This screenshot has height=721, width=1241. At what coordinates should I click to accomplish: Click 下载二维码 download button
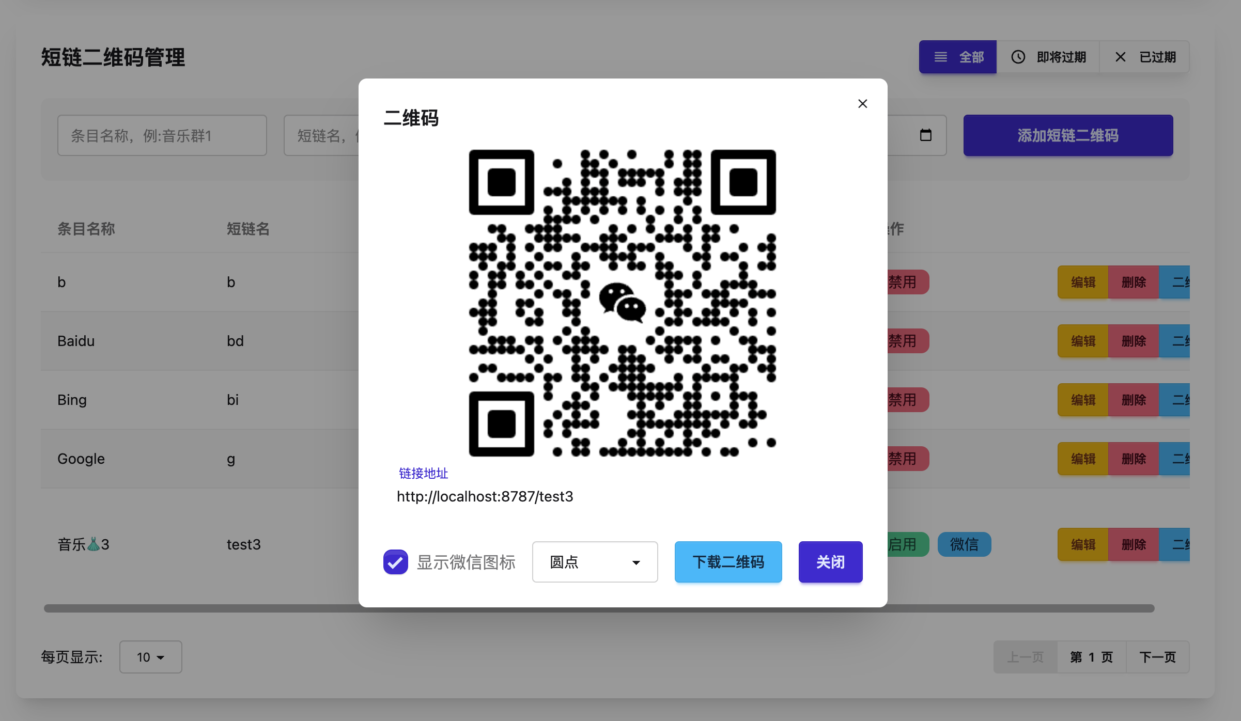(x=728, y=562)
